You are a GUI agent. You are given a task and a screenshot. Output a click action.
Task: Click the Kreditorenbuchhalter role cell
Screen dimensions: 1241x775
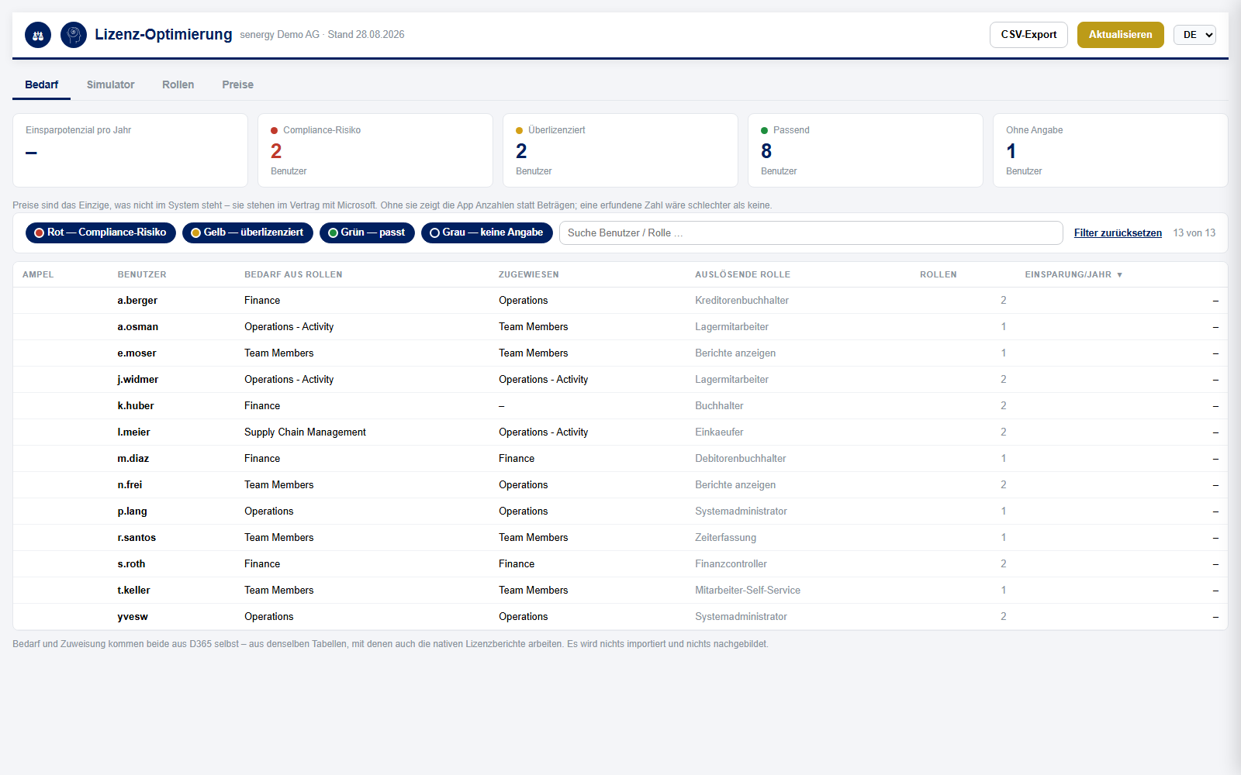click(x=741, y=301)
